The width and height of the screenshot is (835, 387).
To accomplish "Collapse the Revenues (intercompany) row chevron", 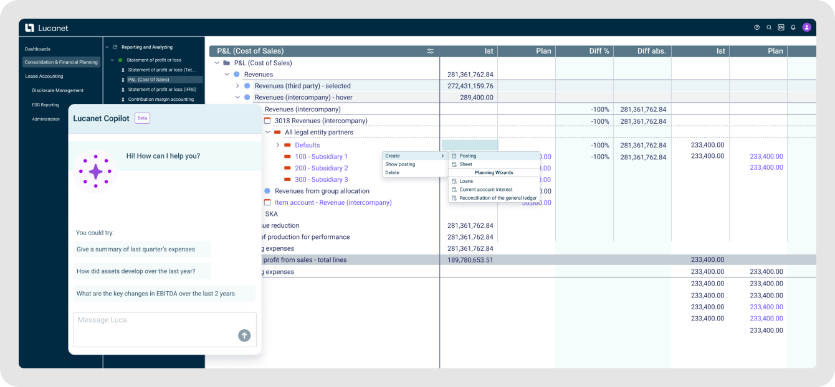I will pyautogui.click(x=237, y=97).
